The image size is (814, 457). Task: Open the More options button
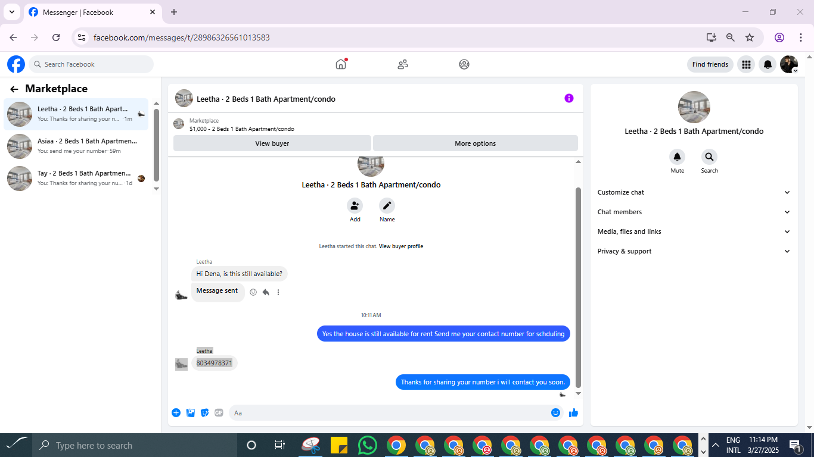[475, 143]
